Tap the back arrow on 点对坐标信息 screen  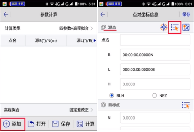tap(103, 15)
